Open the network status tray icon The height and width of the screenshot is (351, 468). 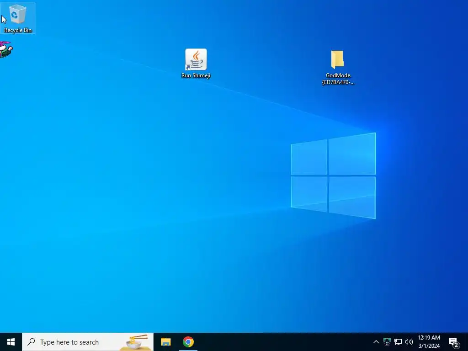(398, 342)
